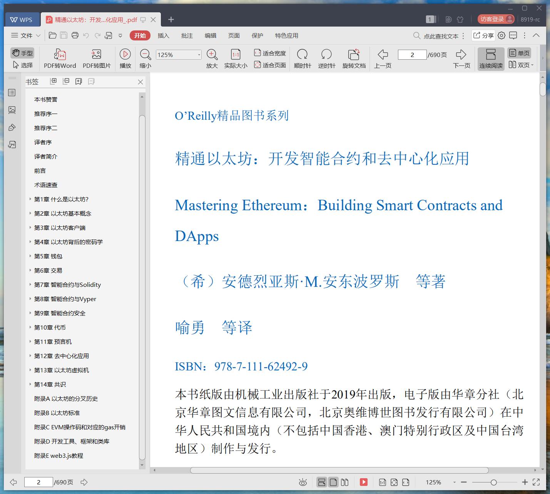550x494 pixels.
Task: Click the red play button in status bar
Action: point(363,482)
